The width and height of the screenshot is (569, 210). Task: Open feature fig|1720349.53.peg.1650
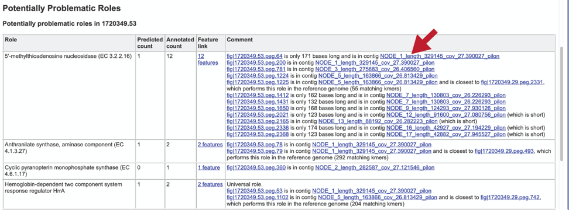pos(258,108)
